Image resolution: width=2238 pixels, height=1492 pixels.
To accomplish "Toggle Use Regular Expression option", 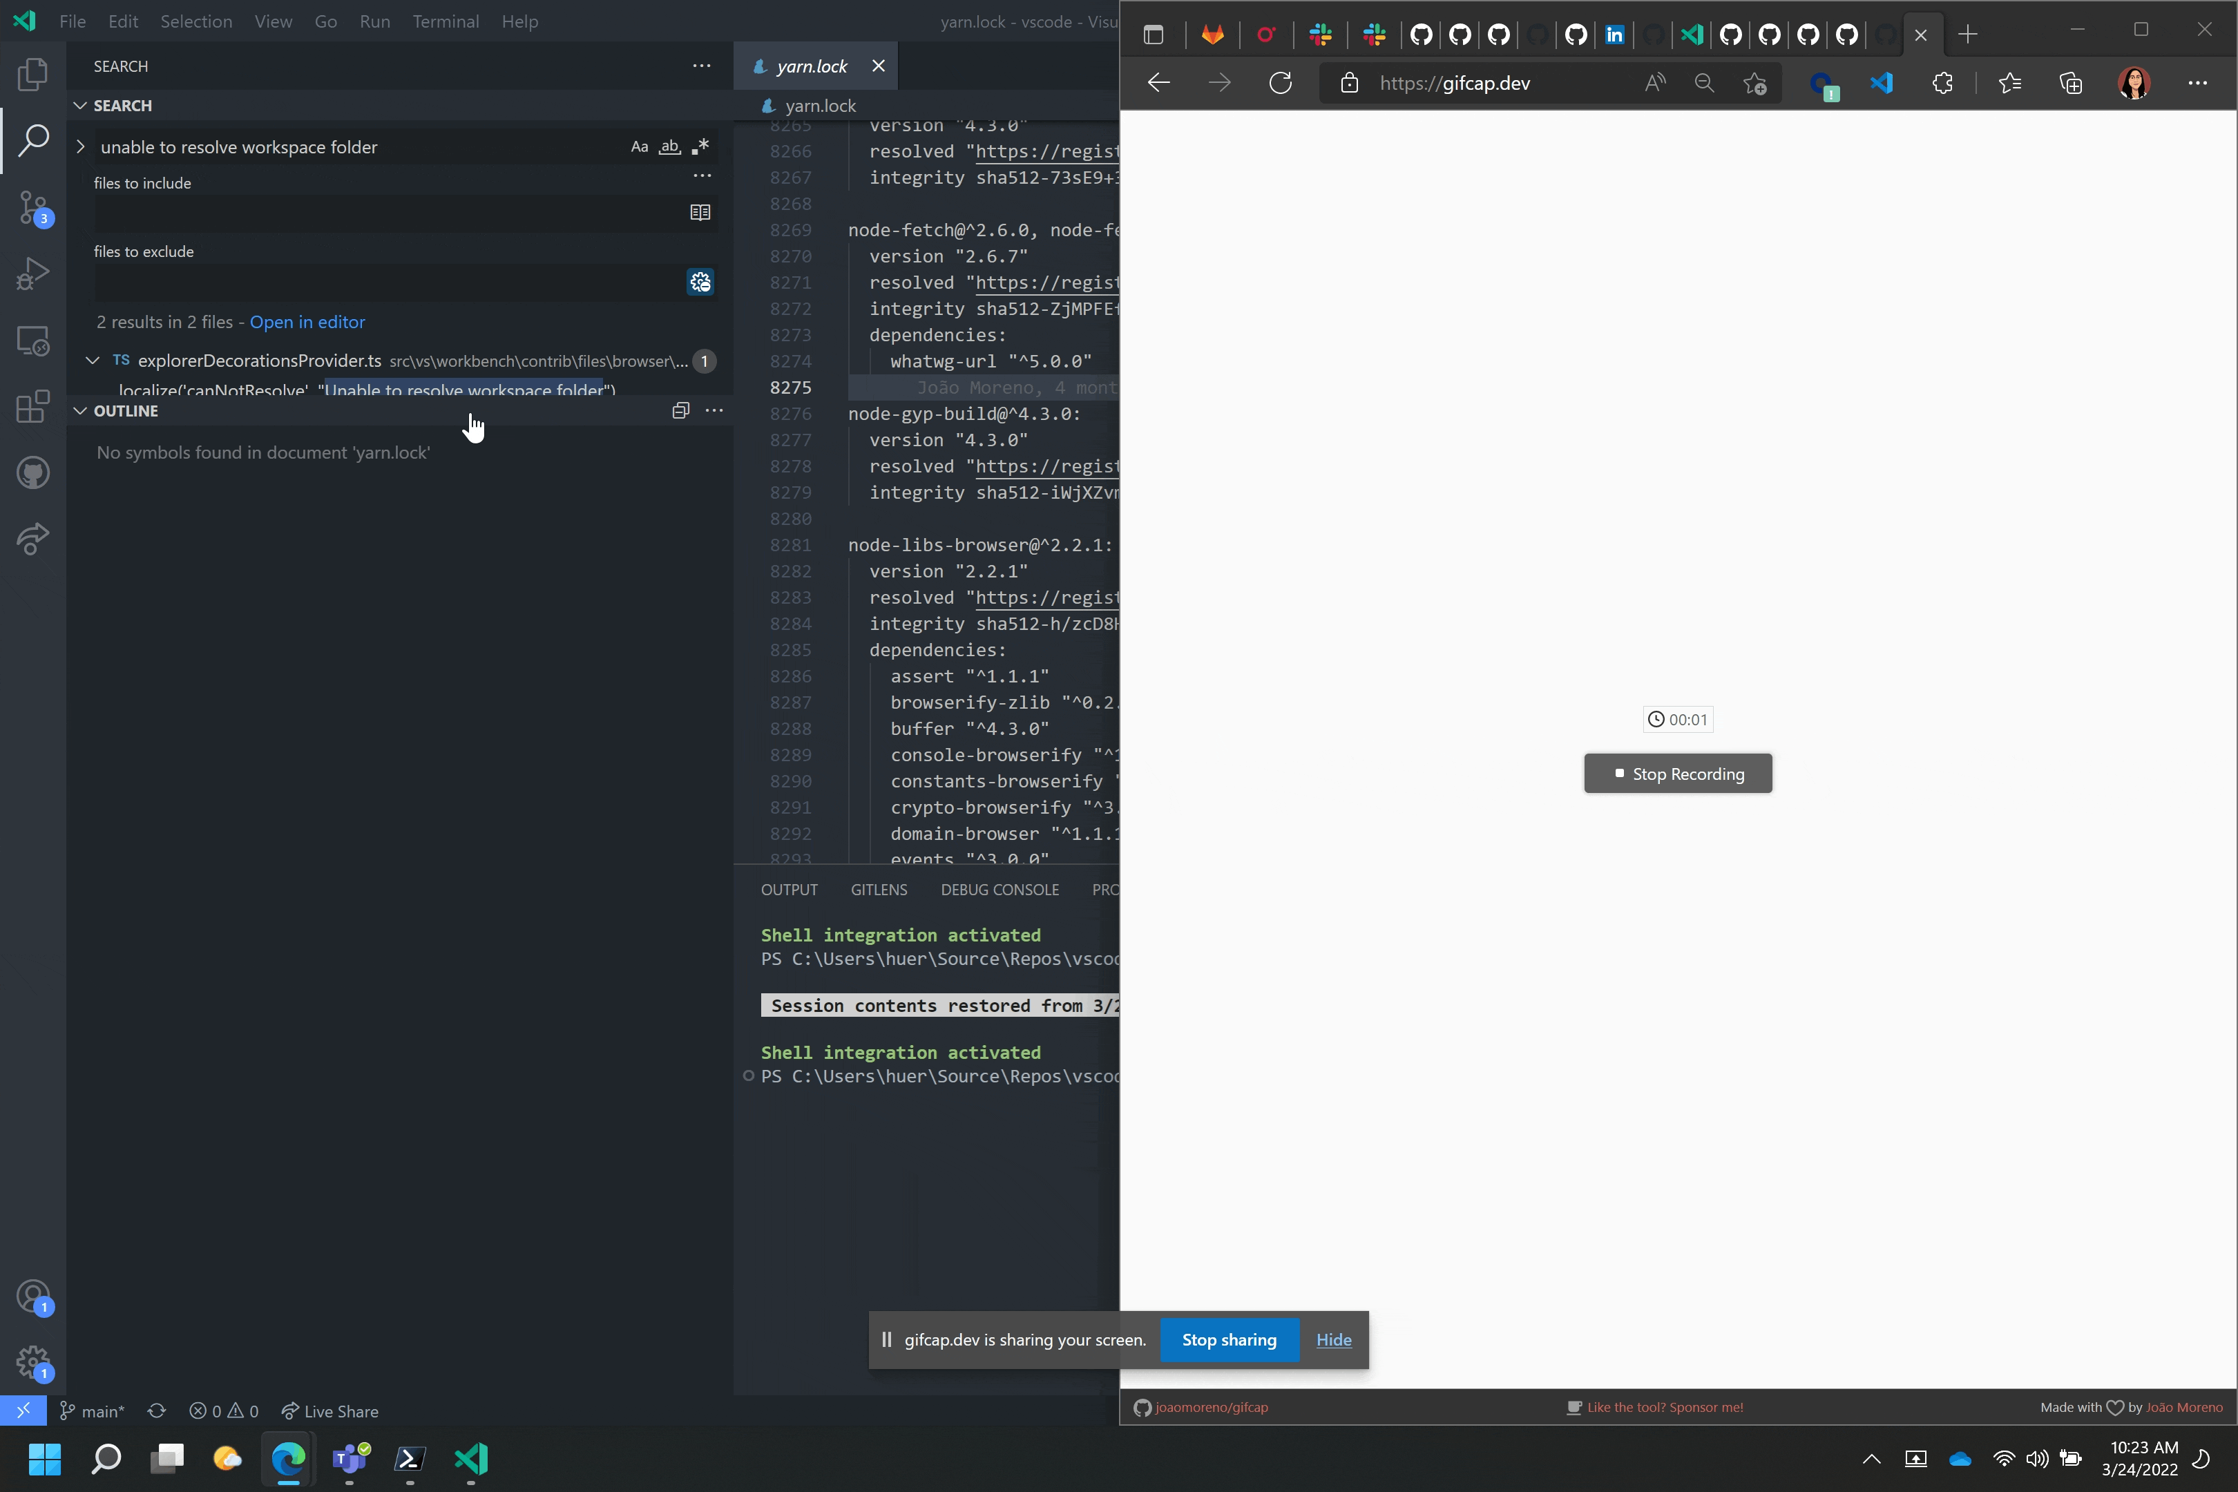I will (x=700, y=146).
